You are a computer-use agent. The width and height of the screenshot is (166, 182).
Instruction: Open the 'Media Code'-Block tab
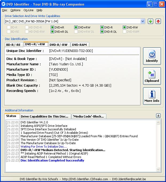[89, 116]
